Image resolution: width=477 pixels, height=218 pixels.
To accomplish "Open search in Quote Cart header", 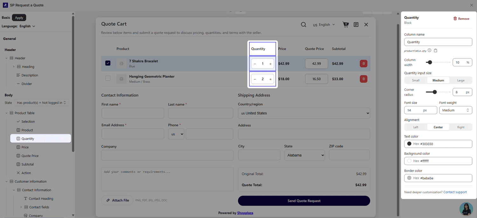I will click(x=304, y=24).
